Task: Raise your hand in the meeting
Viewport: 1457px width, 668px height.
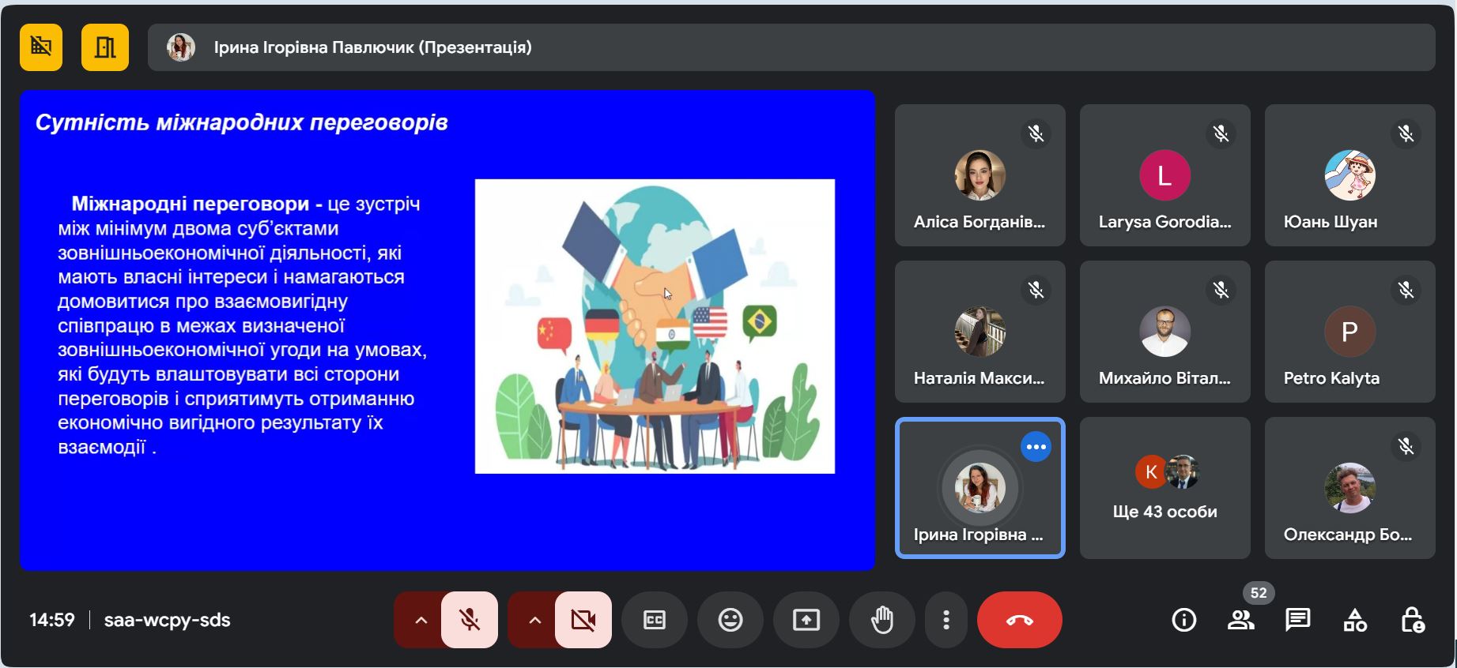Action: click(881, 620)
